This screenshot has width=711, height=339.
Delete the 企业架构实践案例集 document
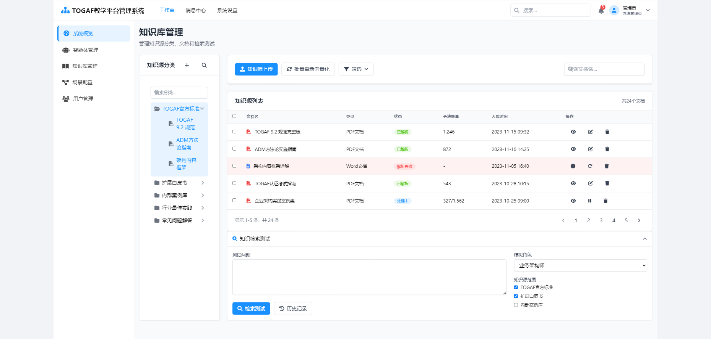click(x=605, y=201)
